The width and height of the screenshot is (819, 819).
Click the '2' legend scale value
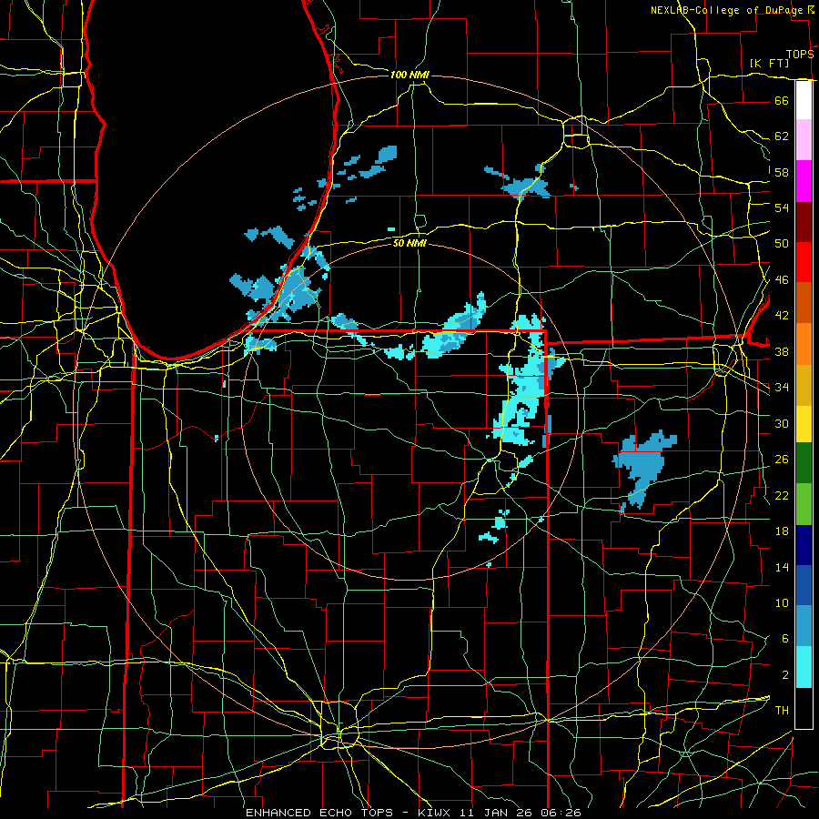pos(785,675)
